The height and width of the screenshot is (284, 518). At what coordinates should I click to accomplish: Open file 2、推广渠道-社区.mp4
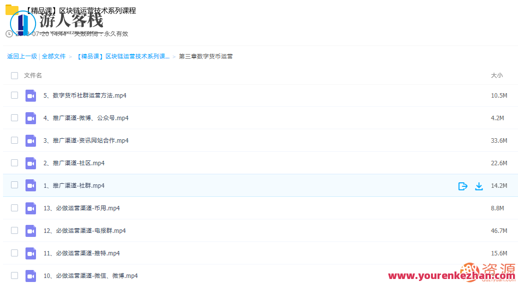[74, 163]
